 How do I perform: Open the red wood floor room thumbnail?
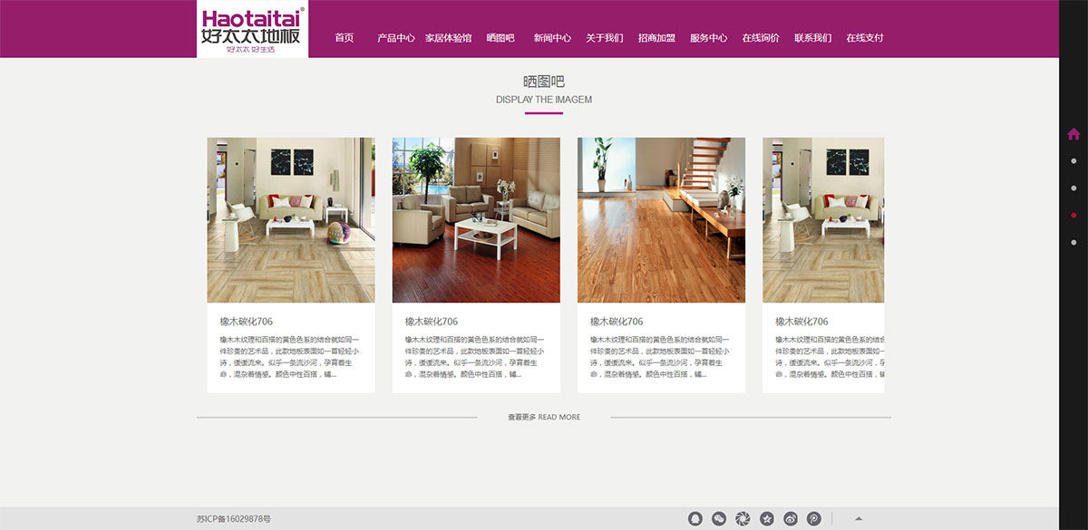coord(476,220)
